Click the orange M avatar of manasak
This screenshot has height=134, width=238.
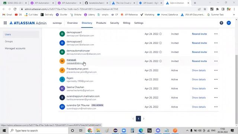point(62,61)
